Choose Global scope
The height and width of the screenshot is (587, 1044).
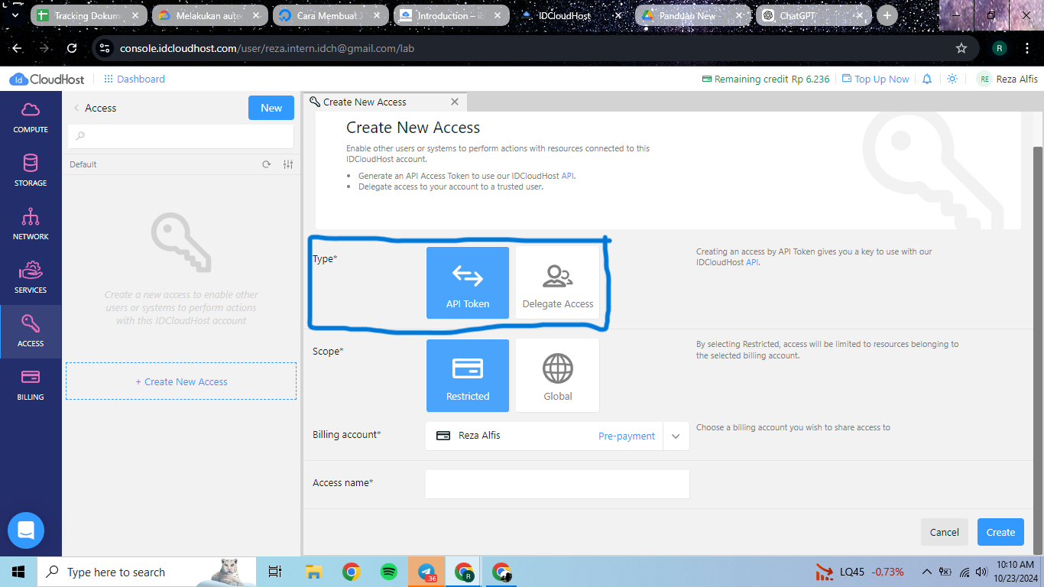(558, 375)
